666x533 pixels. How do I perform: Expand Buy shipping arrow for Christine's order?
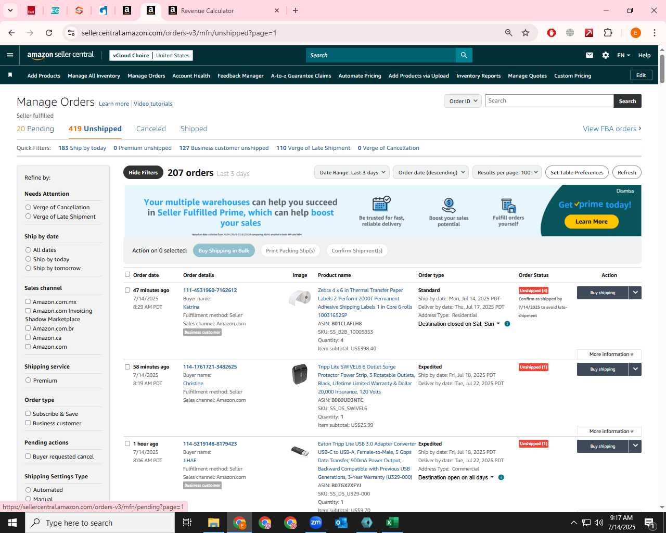(x=635, y=369)
